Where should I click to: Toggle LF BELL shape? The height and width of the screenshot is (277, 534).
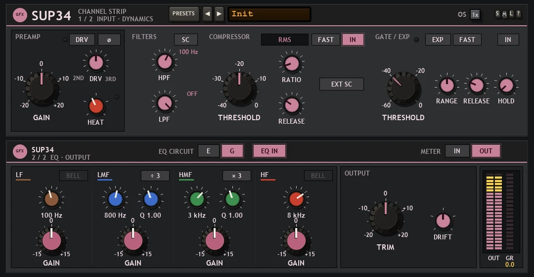74,176
